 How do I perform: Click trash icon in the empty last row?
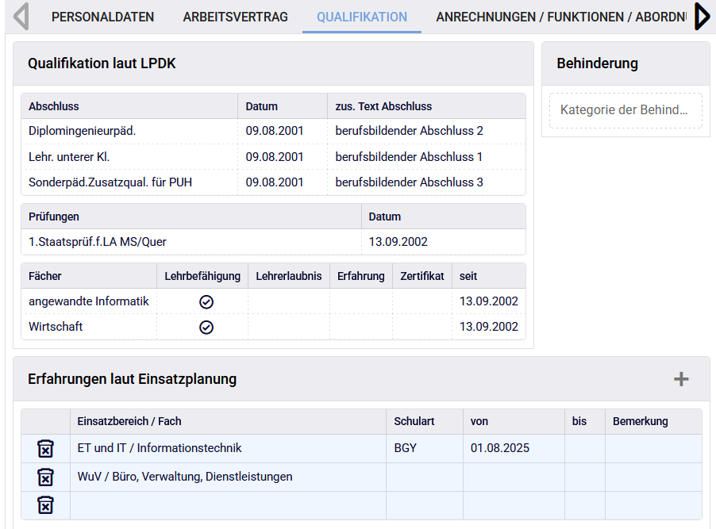[x=45, y=505]
